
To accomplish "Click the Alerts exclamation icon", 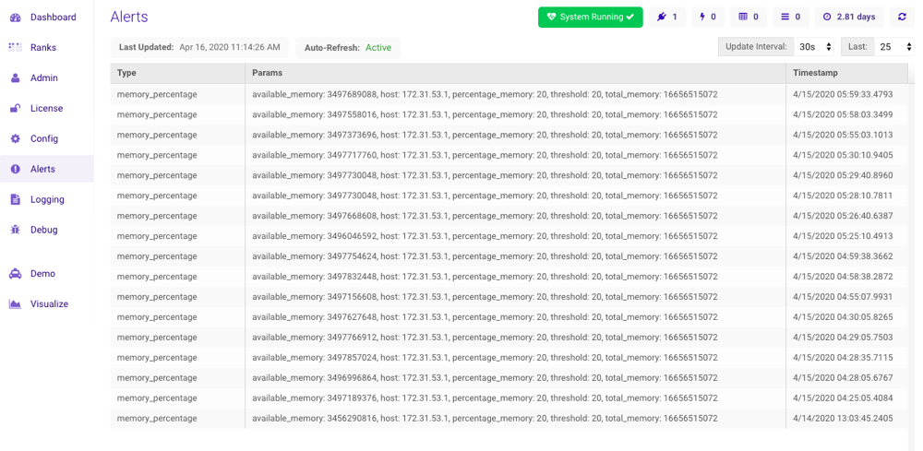I will [x=16, y=170].
